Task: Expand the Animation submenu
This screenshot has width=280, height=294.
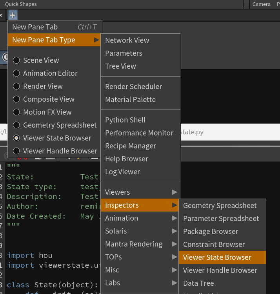Action: point(140,218)
